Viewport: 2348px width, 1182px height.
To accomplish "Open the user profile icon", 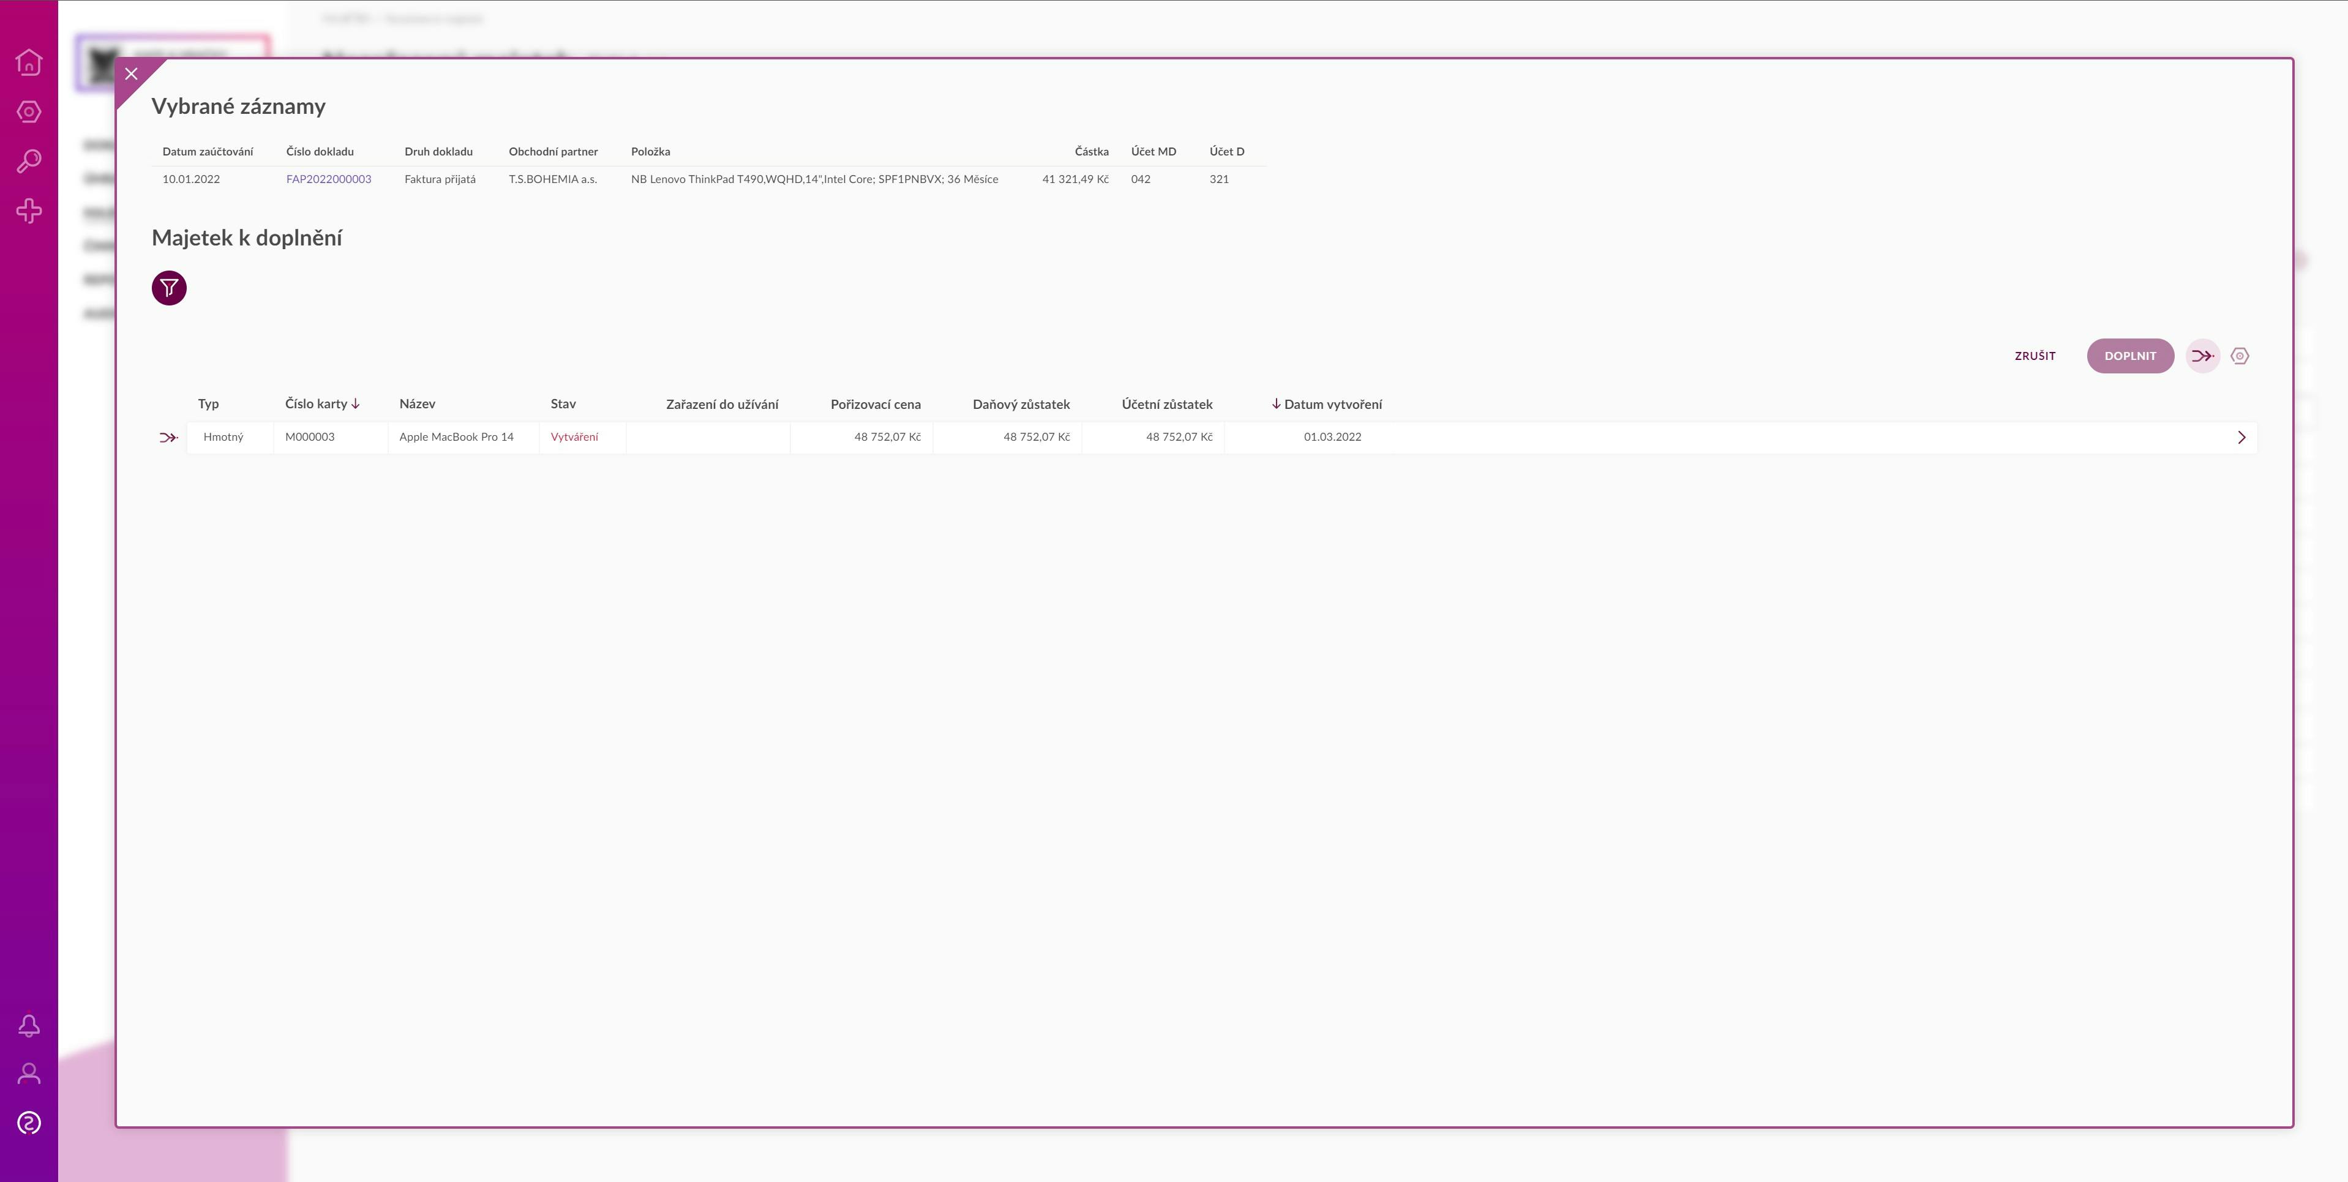I will (x=29, y=1074).
